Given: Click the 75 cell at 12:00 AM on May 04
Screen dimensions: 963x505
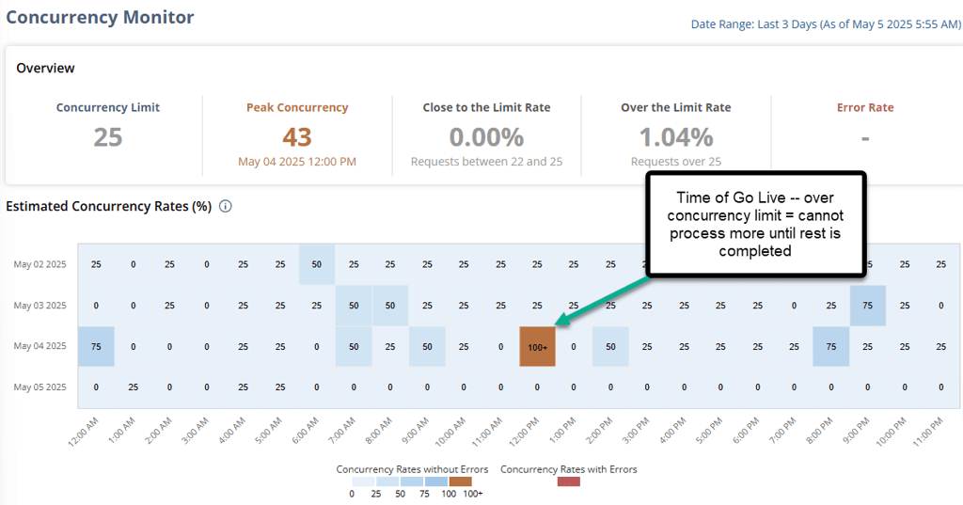Looking at the screenshot, I should (x=97, y=346).
